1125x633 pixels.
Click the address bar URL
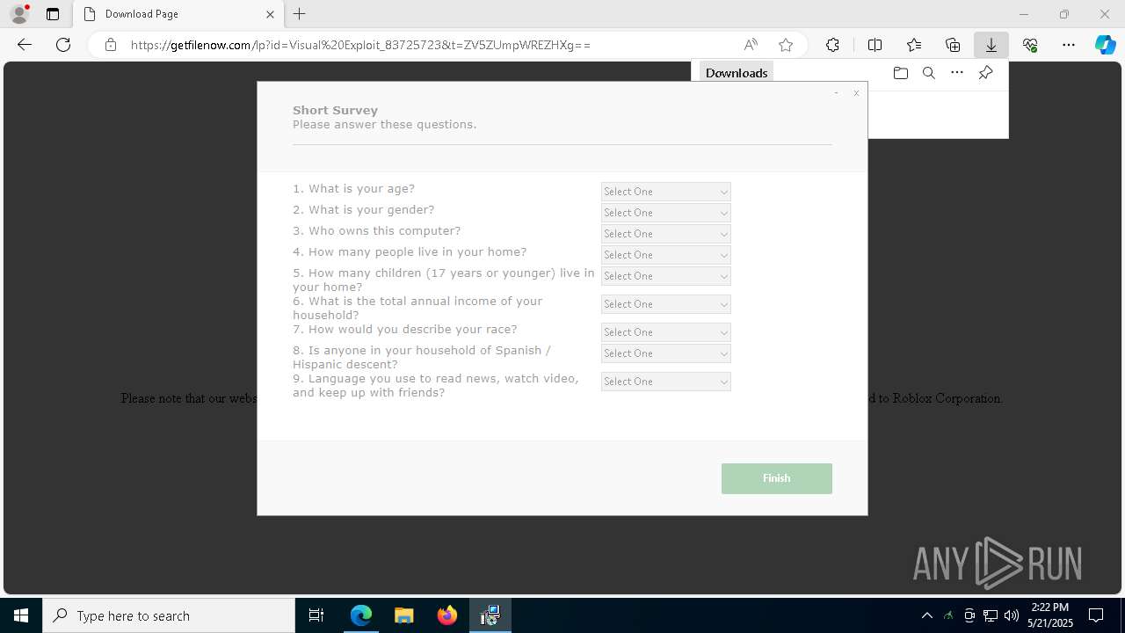360,45
